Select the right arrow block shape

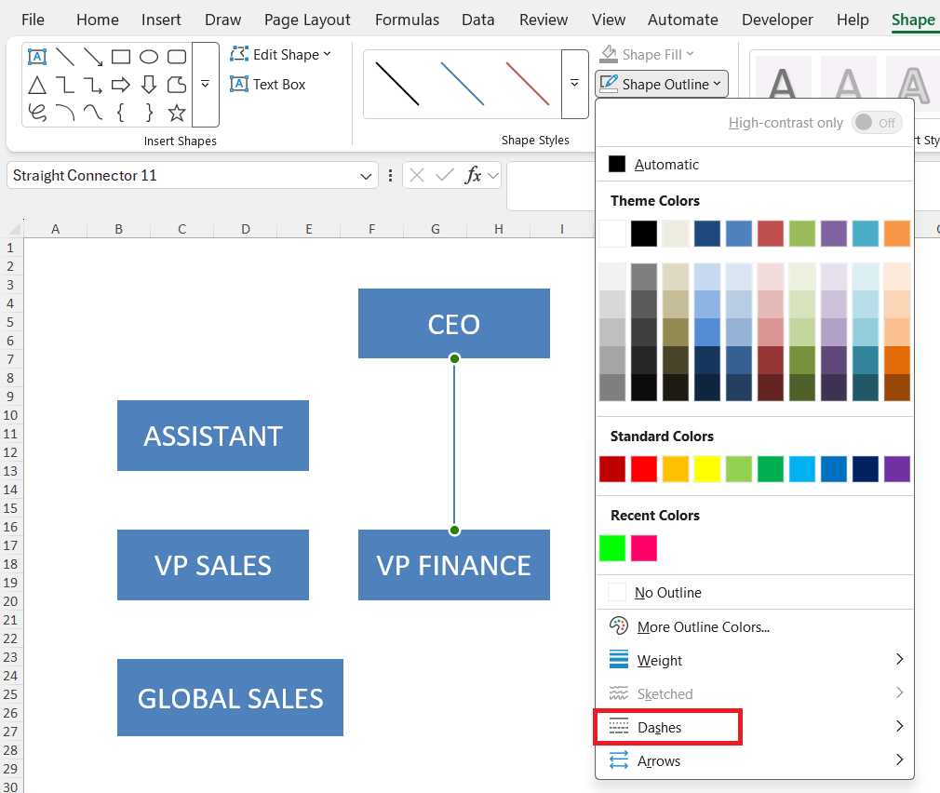pyautogui.click(x=121, y=85)
